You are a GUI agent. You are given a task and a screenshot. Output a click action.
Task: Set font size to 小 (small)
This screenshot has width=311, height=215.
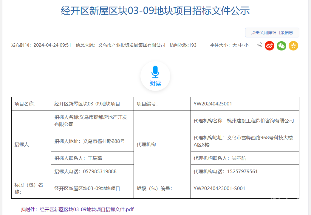[x=246, y=45]
